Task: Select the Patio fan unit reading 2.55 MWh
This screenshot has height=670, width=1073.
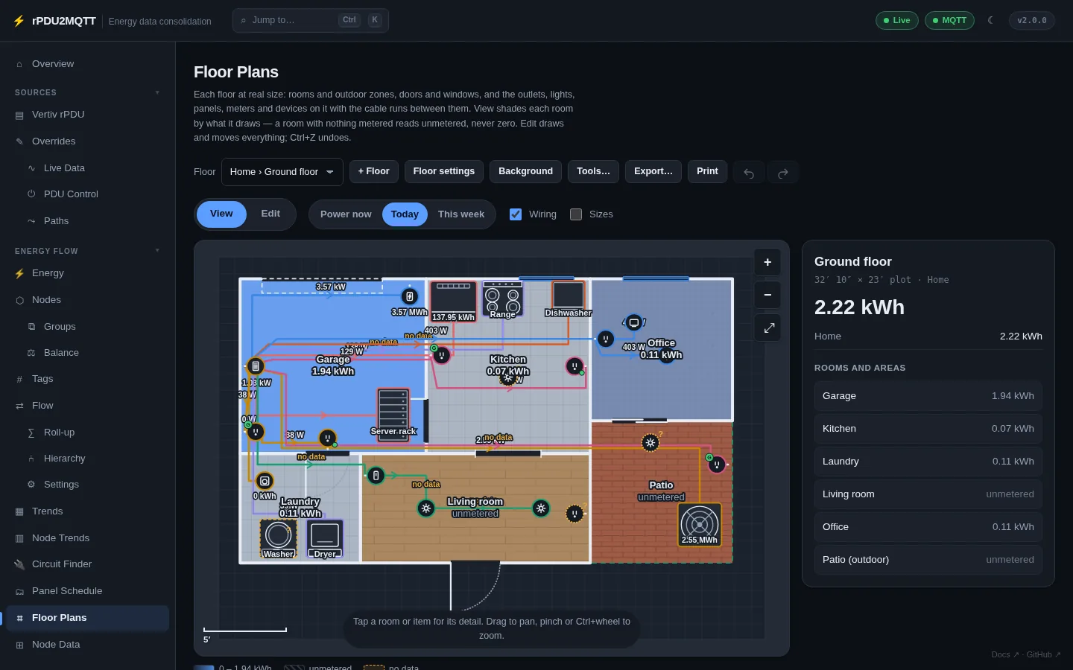Action: pos(700,524)
